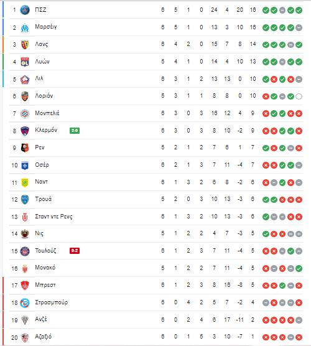Open the Σταντ ντε Ρενς team page
Screen dimensions: 311x346
[53, 217]
